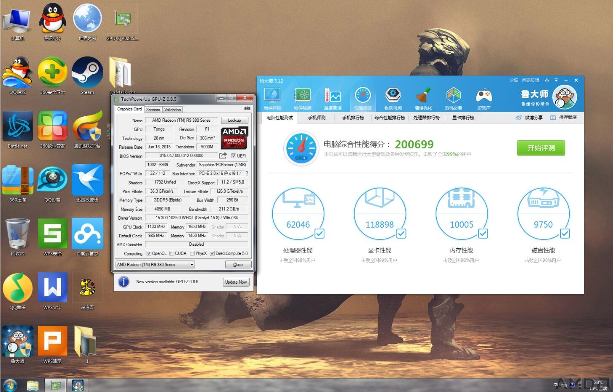Open 腾讯QQ desktop icon
Screen dimensions: 613x392
click(52, 22)
